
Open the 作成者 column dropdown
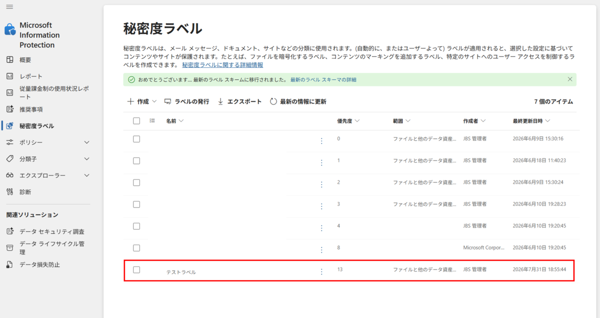pos(474,121)
